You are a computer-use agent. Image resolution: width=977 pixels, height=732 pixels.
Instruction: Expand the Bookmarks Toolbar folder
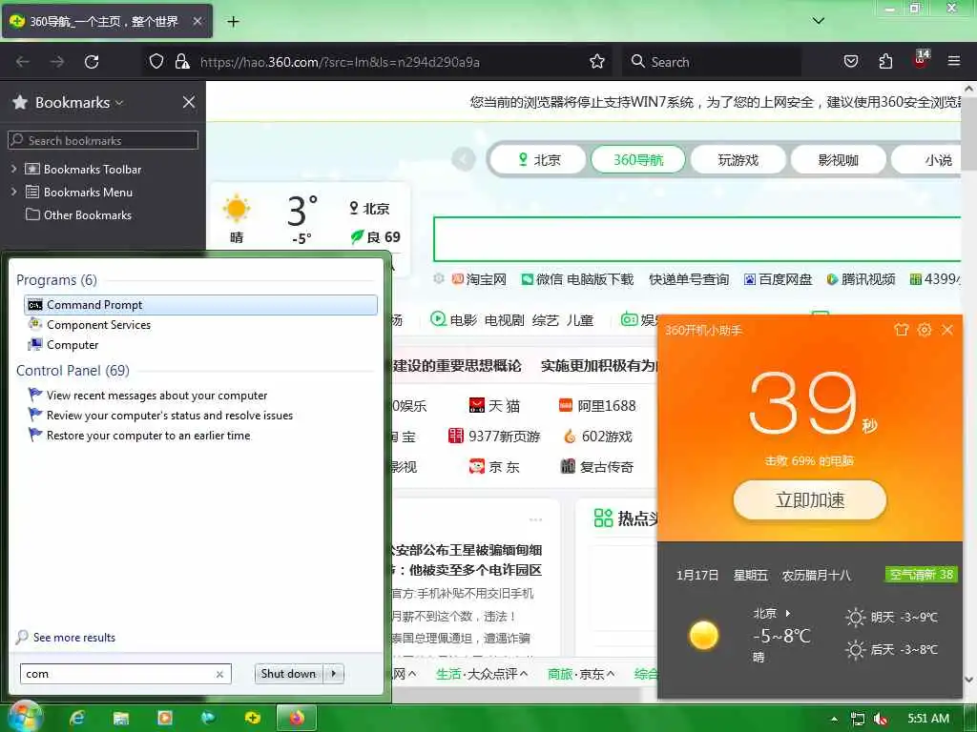coord(13,169)
